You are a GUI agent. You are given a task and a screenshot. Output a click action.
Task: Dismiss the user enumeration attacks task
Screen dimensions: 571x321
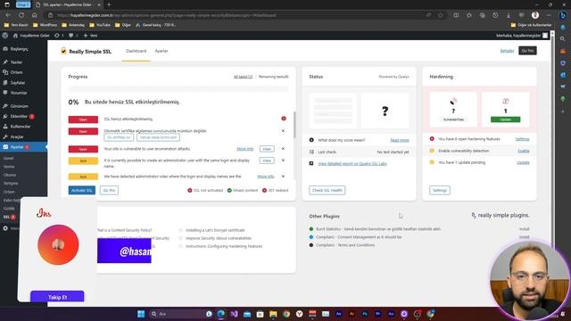(x=283, y=149)
